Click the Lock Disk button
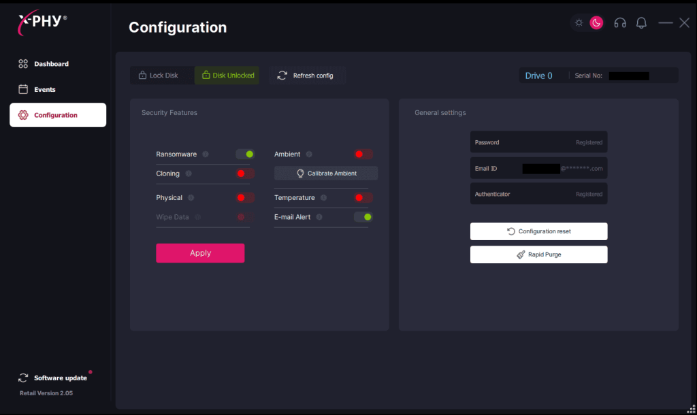 pyautogui.click(x=159, y=76)
